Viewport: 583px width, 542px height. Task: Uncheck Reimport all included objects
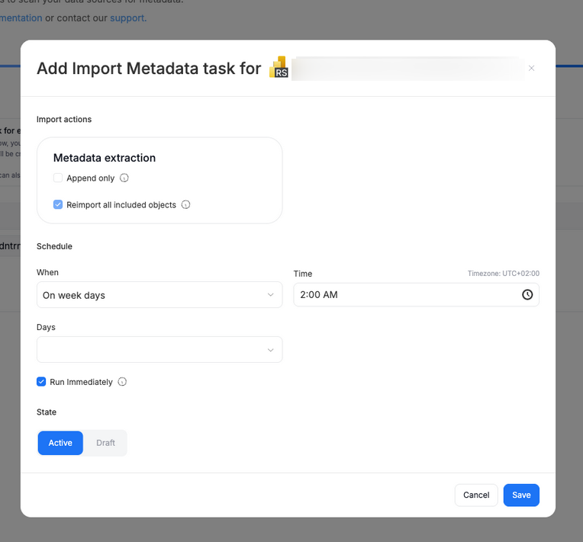[58, 205]
